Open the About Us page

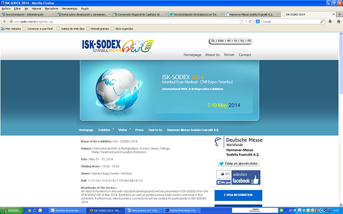pyautogui.click(x=212, y=55)
